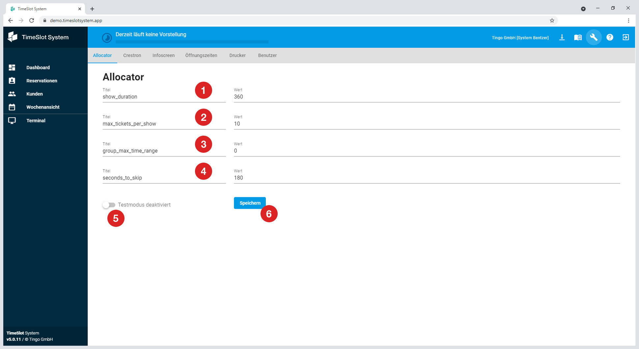Click the version v5.0.11 footer text

pos(14,339)
